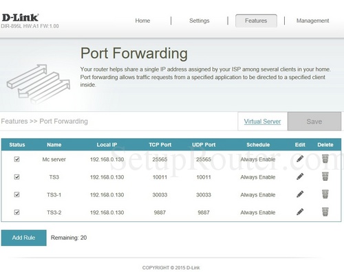Screen dimensions: 344x272
Task: Open the Settings menu
Action: 200,21
